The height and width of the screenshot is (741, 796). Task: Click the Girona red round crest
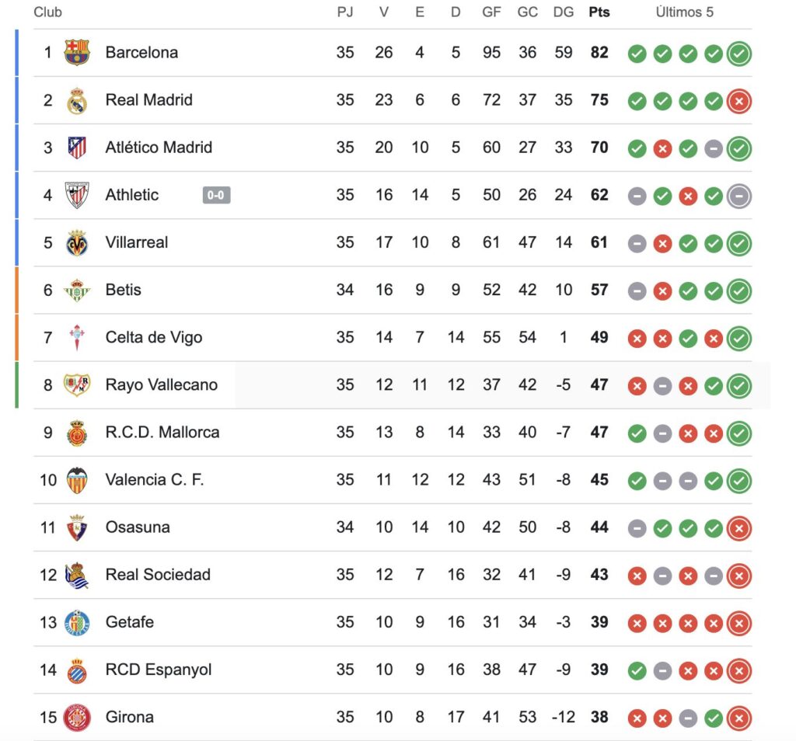coord(77,717)
